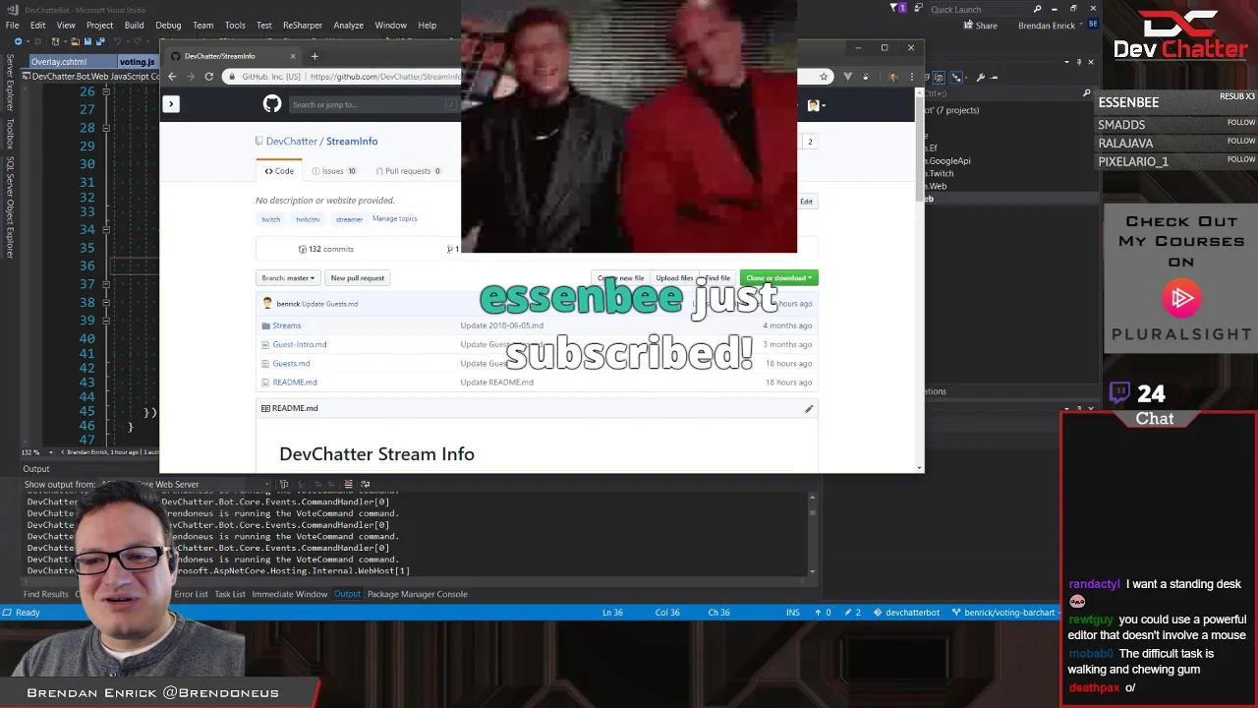1258x708 pixels.
Task: Open the README.md file in list
Action: [x=295, y=383]
